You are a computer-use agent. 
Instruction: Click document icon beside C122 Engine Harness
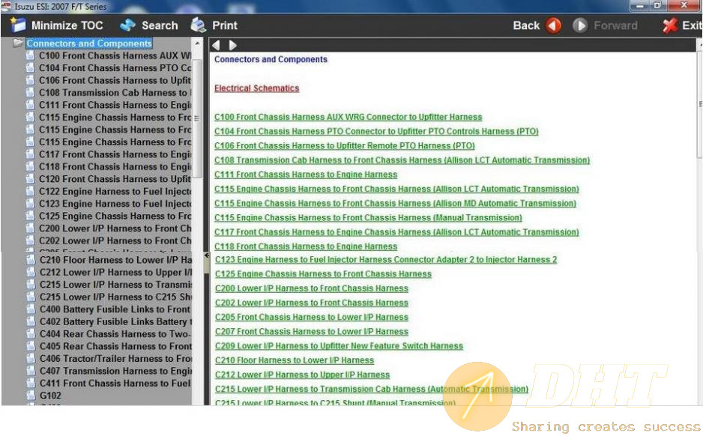click(x=30, y=191)
